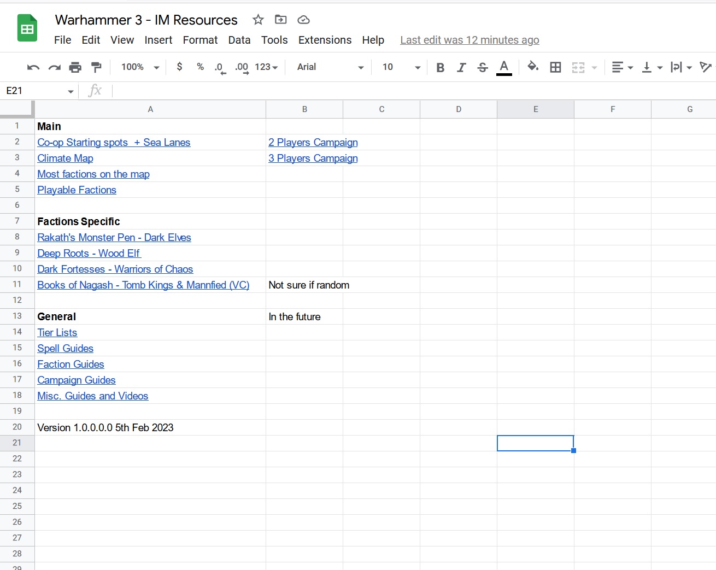716x570 pixels.
Task: Format as percent icon
Action: click(201, 67)
